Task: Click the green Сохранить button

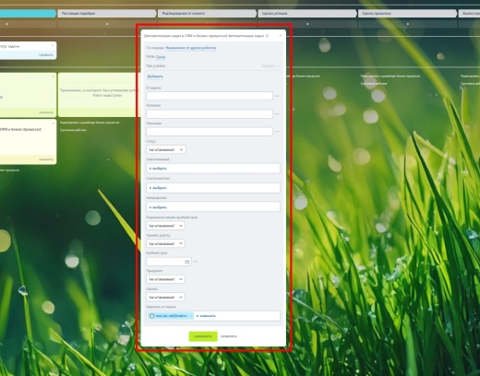Action: click(x=203, y=336)
